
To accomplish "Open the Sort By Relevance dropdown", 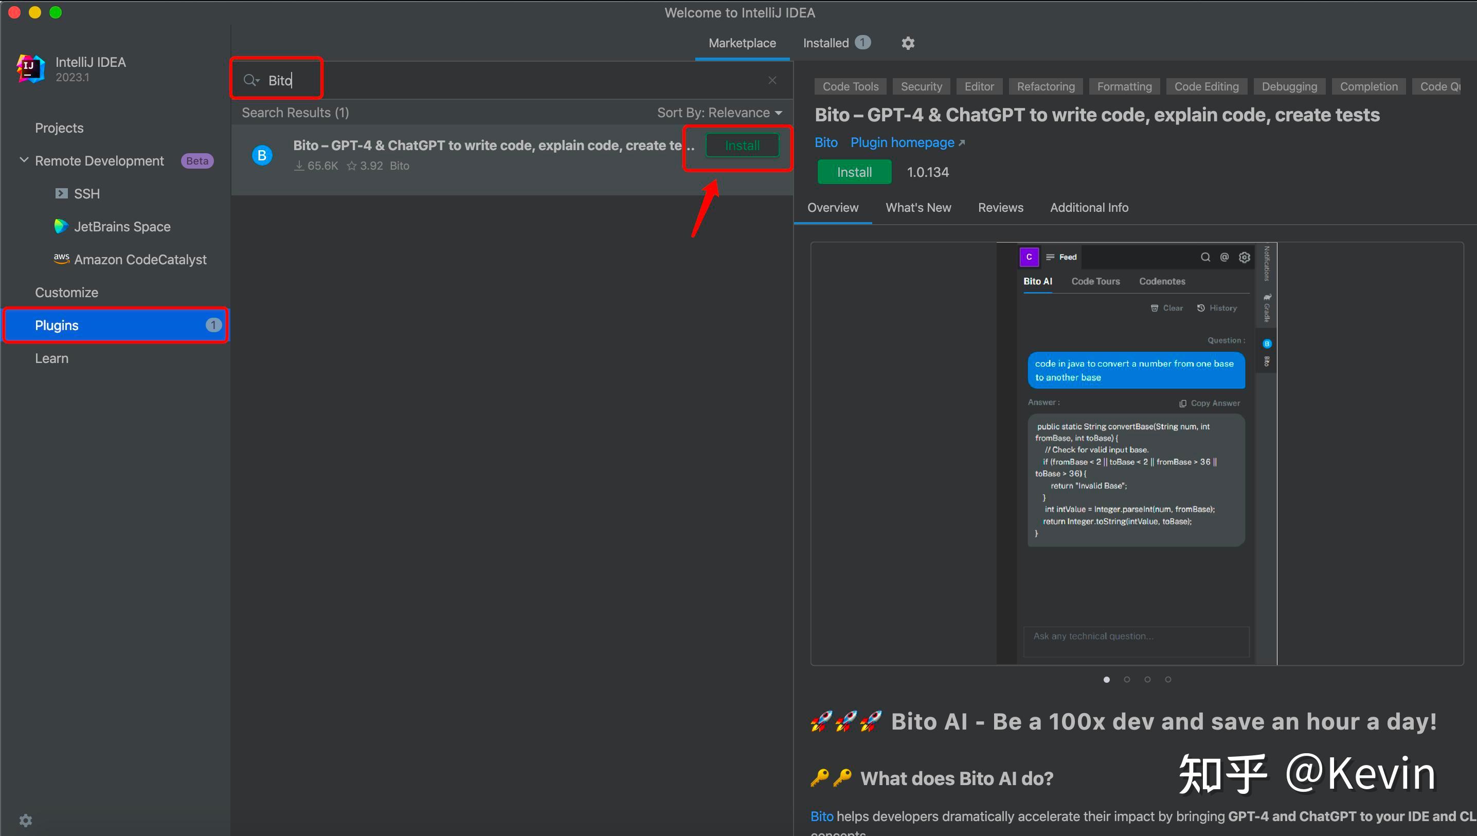I will click(719, 113).
